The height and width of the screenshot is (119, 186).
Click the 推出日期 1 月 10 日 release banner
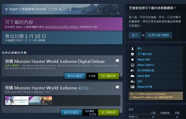[x=62, y=38]
